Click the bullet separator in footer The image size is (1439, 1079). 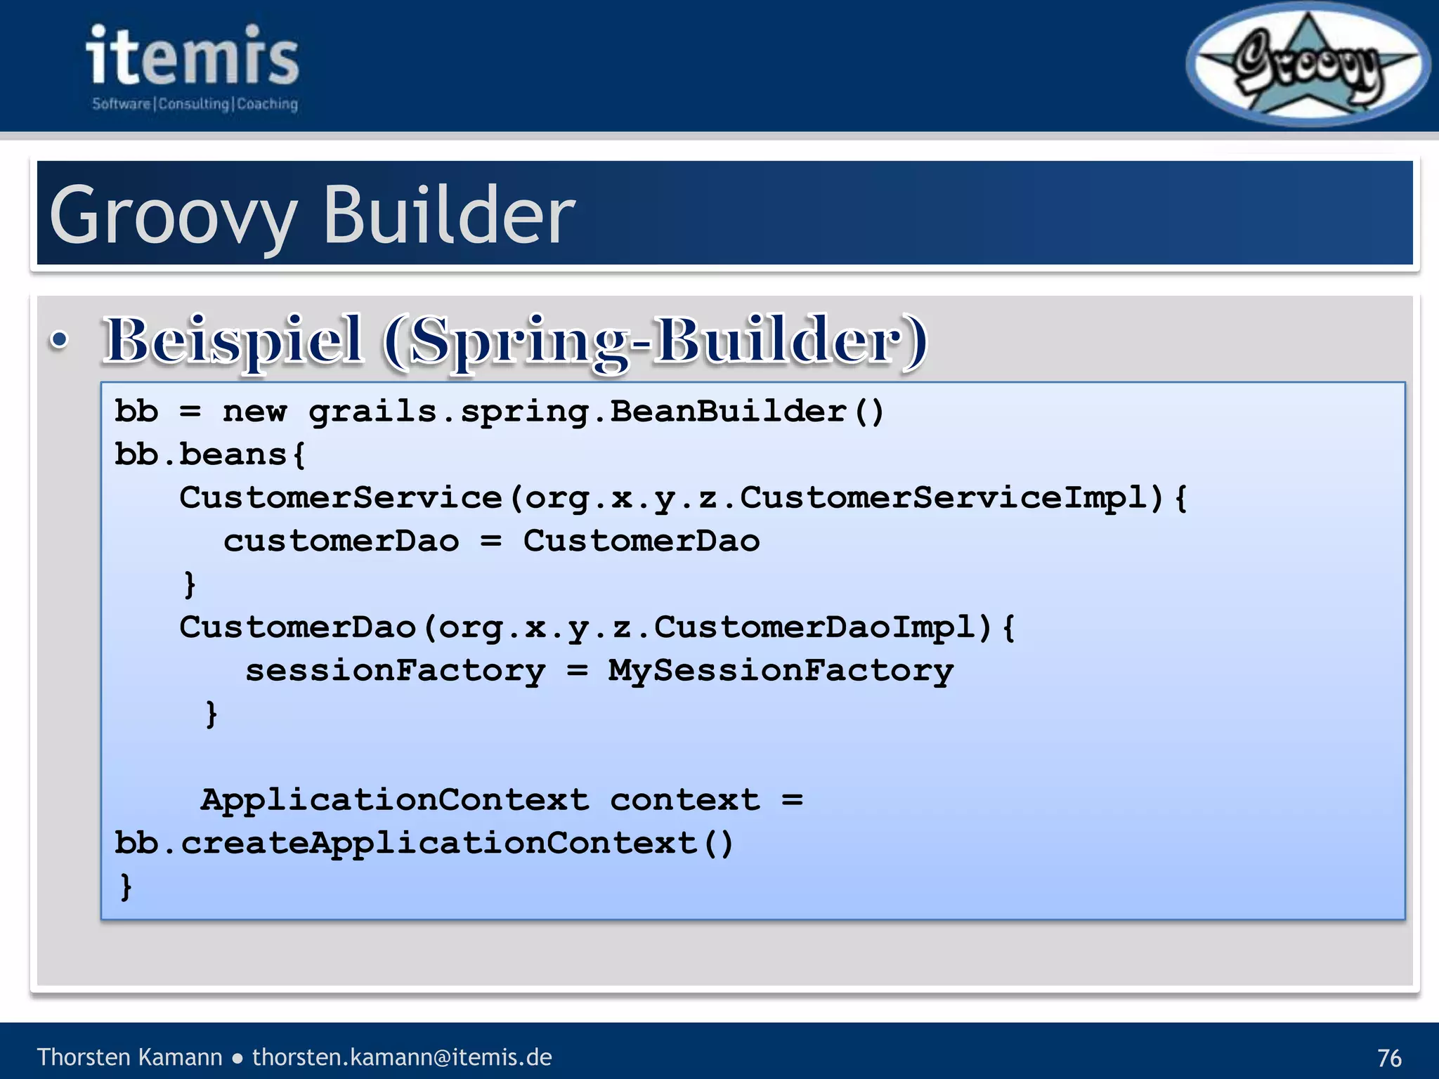tap(237, 1058)
